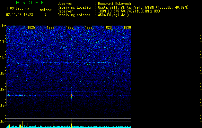Select observer name Masayuki Kobayashi
Screen dimensions: 202x128
tap(115, 4)
